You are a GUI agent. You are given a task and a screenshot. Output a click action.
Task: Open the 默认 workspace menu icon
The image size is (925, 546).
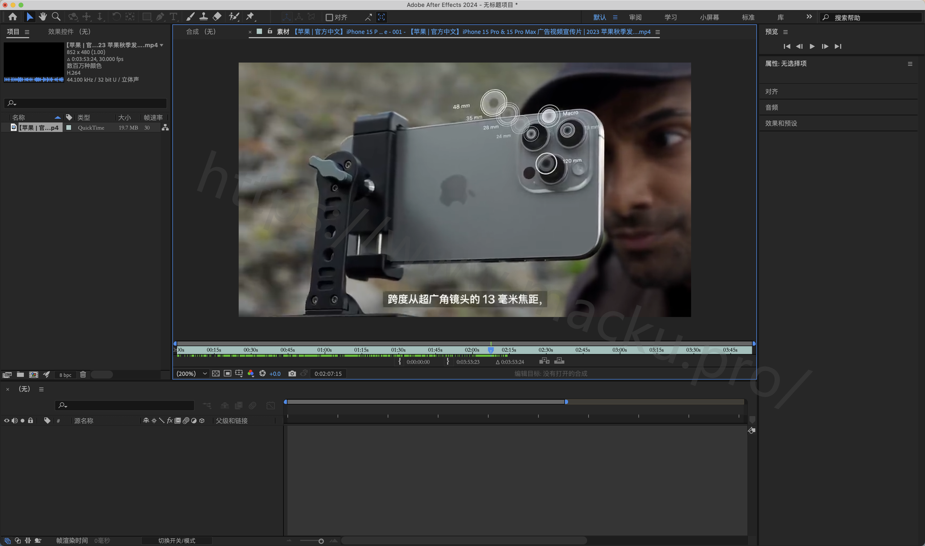click(x=615, y=17)
